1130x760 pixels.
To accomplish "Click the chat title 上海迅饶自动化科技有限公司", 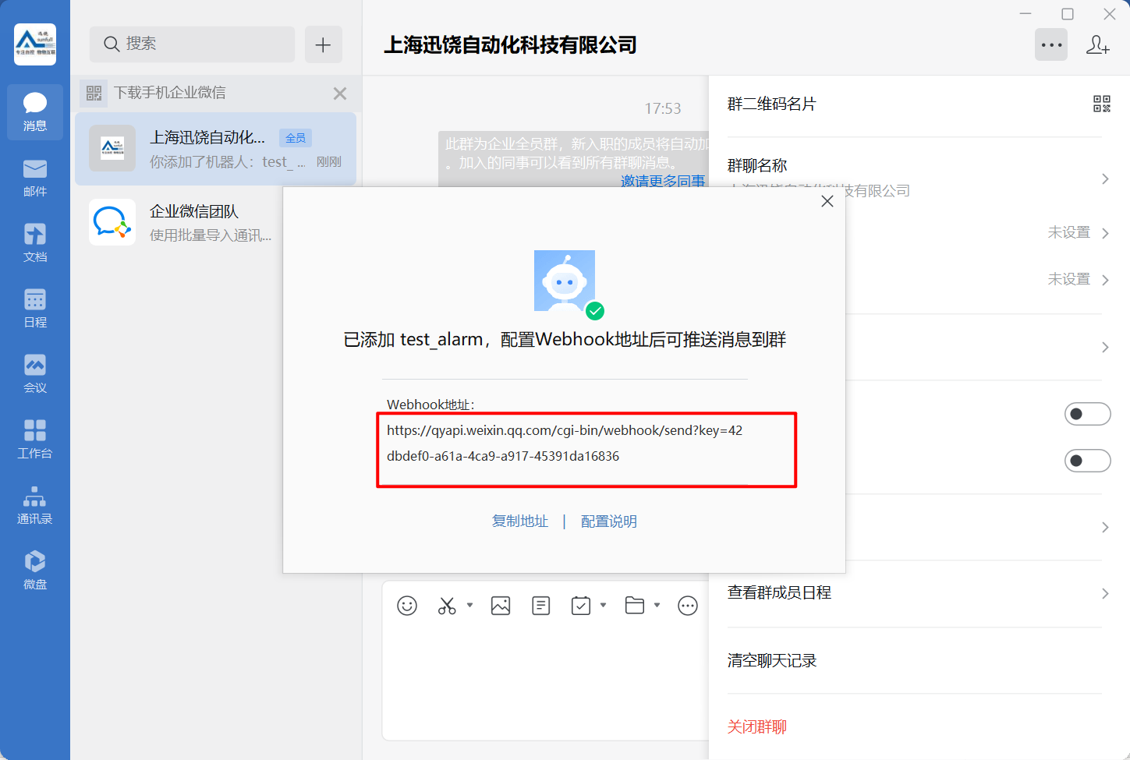I will [510, 45].
